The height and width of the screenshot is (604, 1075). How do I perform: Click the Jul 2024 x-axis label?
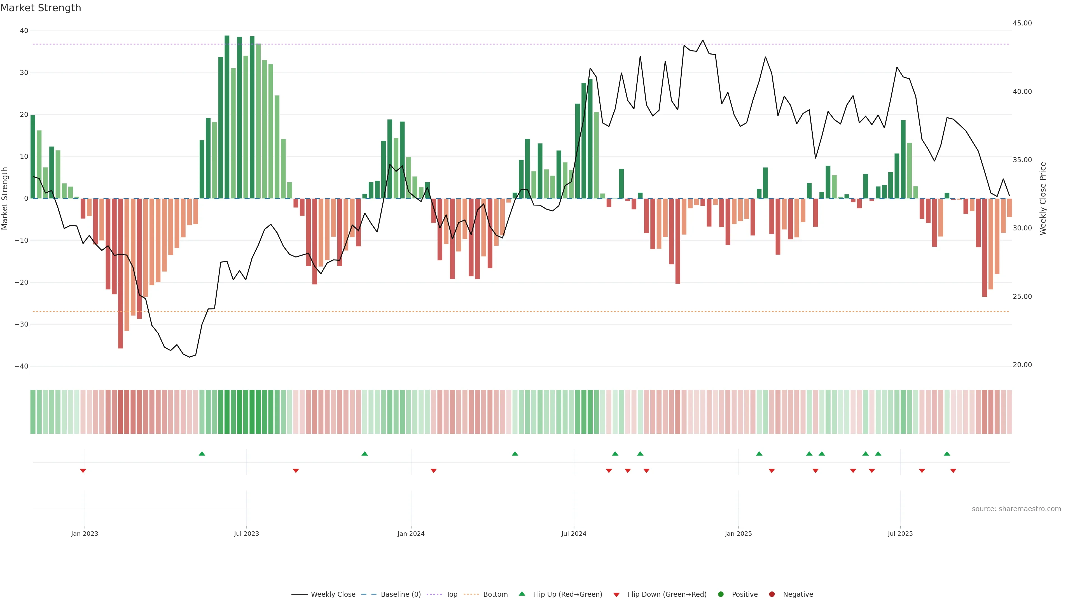click(x=573, y=534)
